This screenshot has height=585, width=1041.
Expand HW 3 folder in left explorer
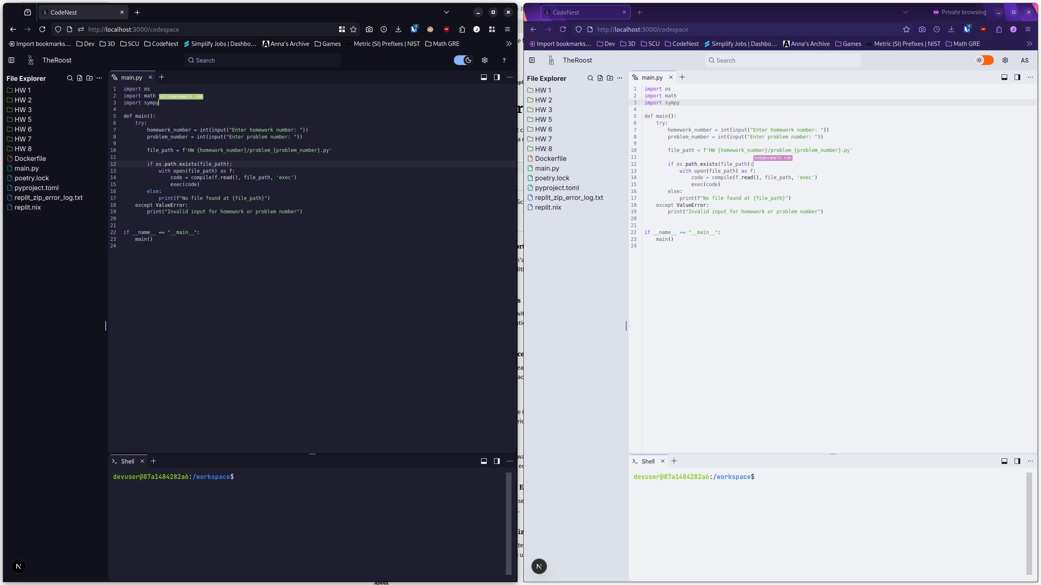point(19,110)
